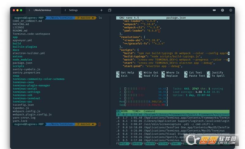Click the cursor at the bottom shell prompt
Screen dimensions: 245x149
pos(99,124)
